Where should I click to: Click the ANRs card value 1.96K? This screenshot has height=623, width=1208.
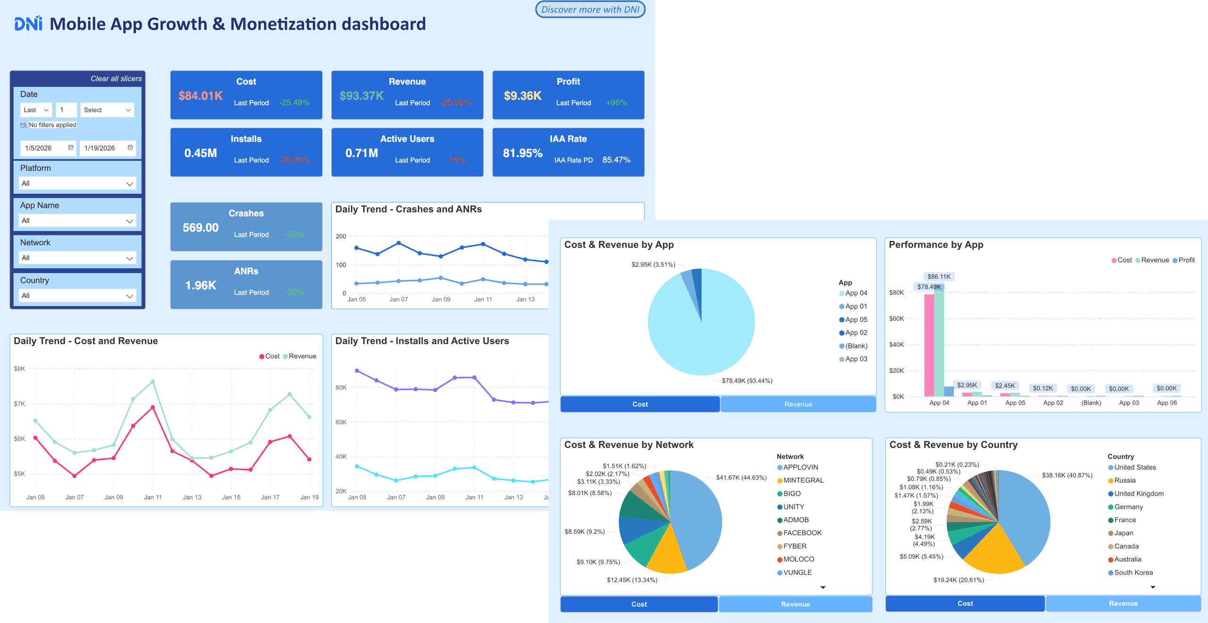pos(201,286)
